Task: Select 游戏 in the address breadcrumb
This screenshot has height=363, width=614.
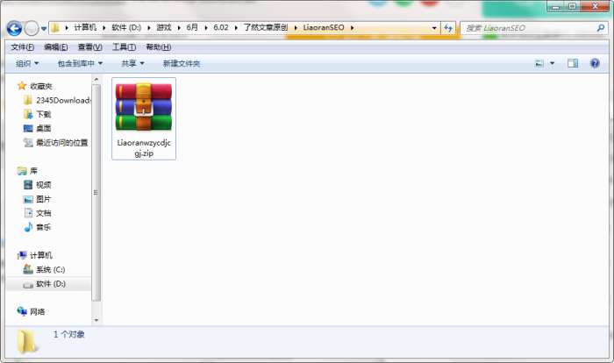Action: coord(164,27)
